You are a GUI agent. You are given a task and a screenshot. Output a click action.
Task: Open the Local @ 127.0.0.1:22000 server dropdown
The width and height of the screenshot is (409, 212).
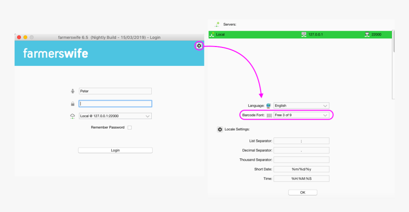115,116
